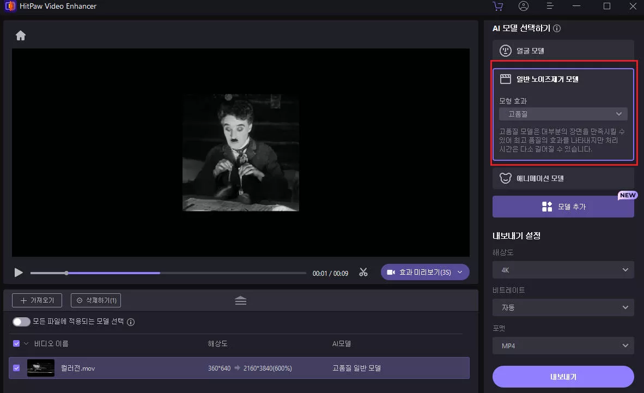The image size is (644, 393).
Task: Click the 가져오기 import button
Action: (37, 300)
